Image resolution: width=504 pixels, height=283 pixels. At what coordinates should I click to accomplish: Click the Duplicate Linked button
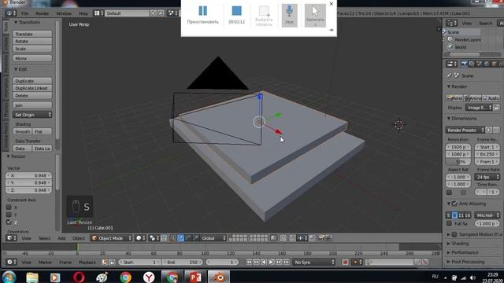coord(32,88)
